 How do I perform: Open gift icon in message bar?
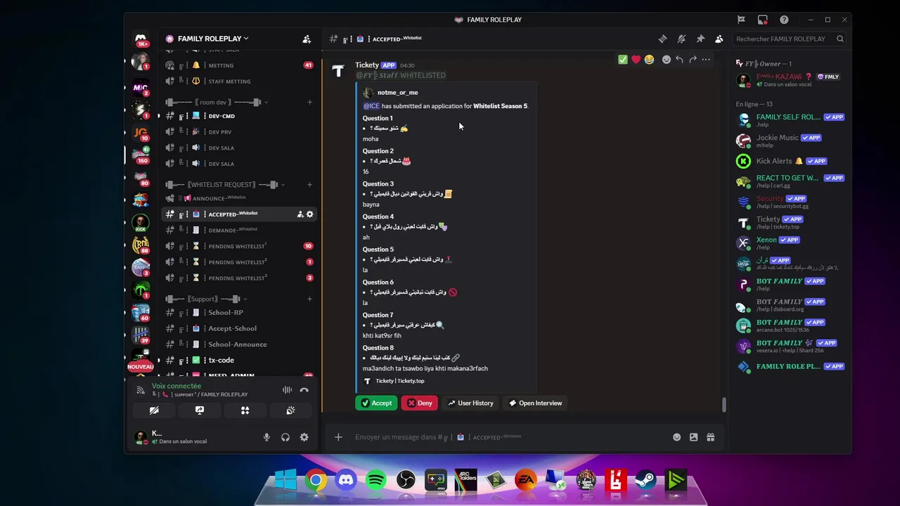(x=710, y=437)
